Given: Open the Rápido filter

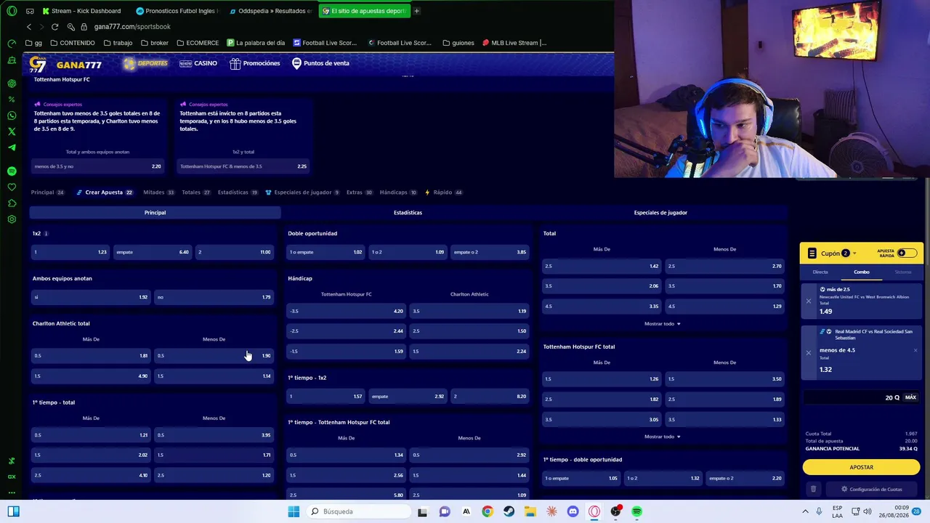Looking at the screenshot, I should tap(443, 192).
